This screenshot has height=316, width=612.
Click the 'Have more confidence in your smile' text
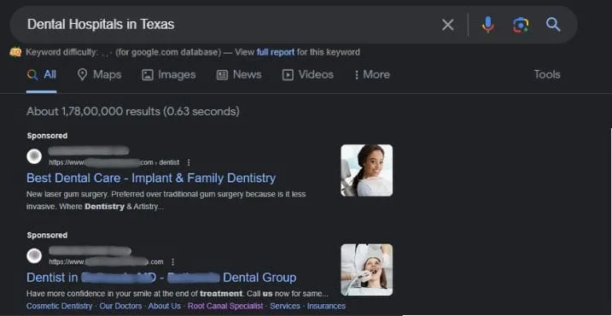tap(178, 293)
